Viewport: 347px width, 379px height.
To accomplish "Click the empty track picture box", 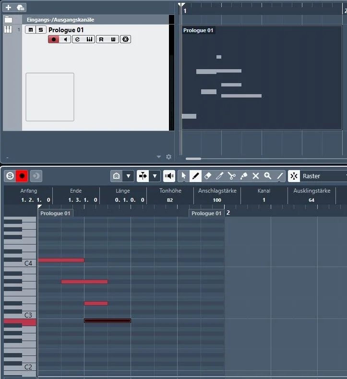I will [50, 97].
